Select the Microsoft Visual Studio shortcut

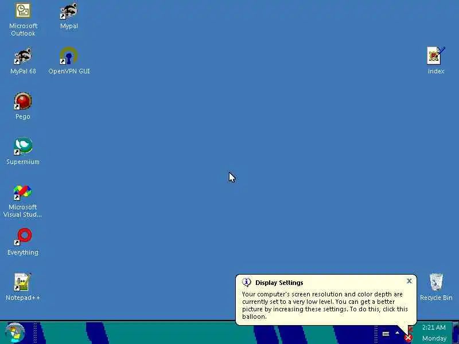(22, 202)
